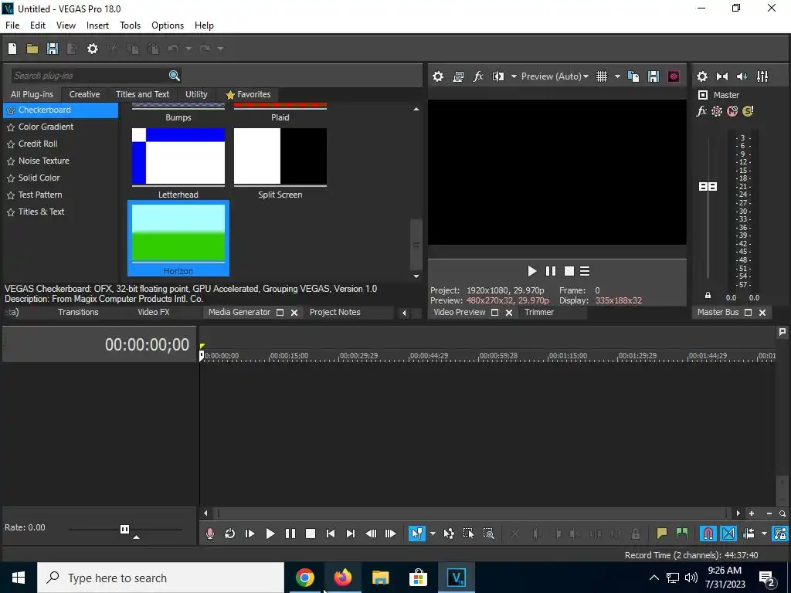791x593 pixels.
Task: Solo the Master bus
Action: 748,111
